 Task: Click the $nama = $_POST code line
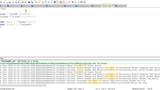[x=15, y=14]
